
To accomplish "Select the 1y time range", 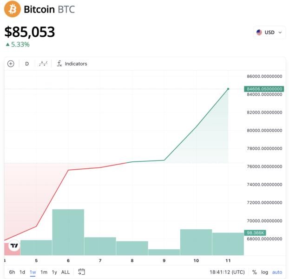I will coord(54,272).
